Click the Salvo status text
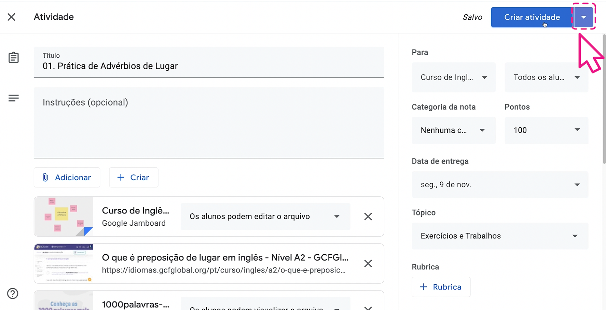 pos(472,17)
